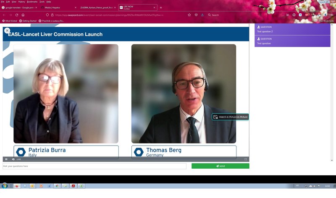
Task: View site security padlock information
Action: click(x=52, y=15)
